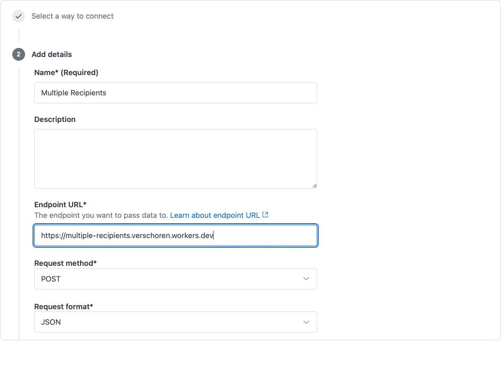Click the Name* (Required) field label
This screenshot has height=383, width=501.
click(66, 72)
